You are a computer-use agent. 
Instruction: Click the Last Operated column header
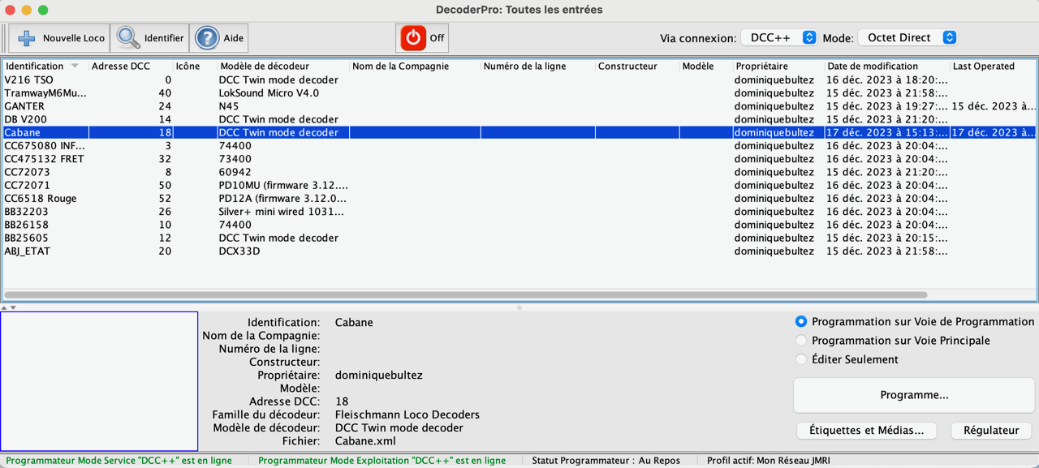[x=993, y=67]
